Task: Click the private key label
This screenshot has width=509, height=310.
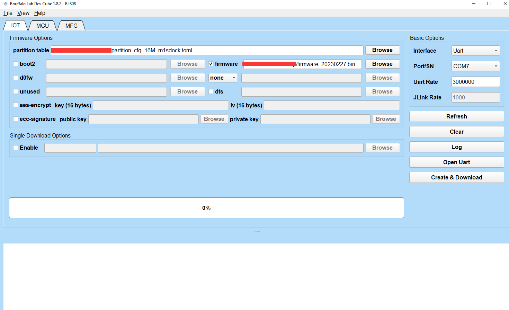Action: tap(244, 119)
